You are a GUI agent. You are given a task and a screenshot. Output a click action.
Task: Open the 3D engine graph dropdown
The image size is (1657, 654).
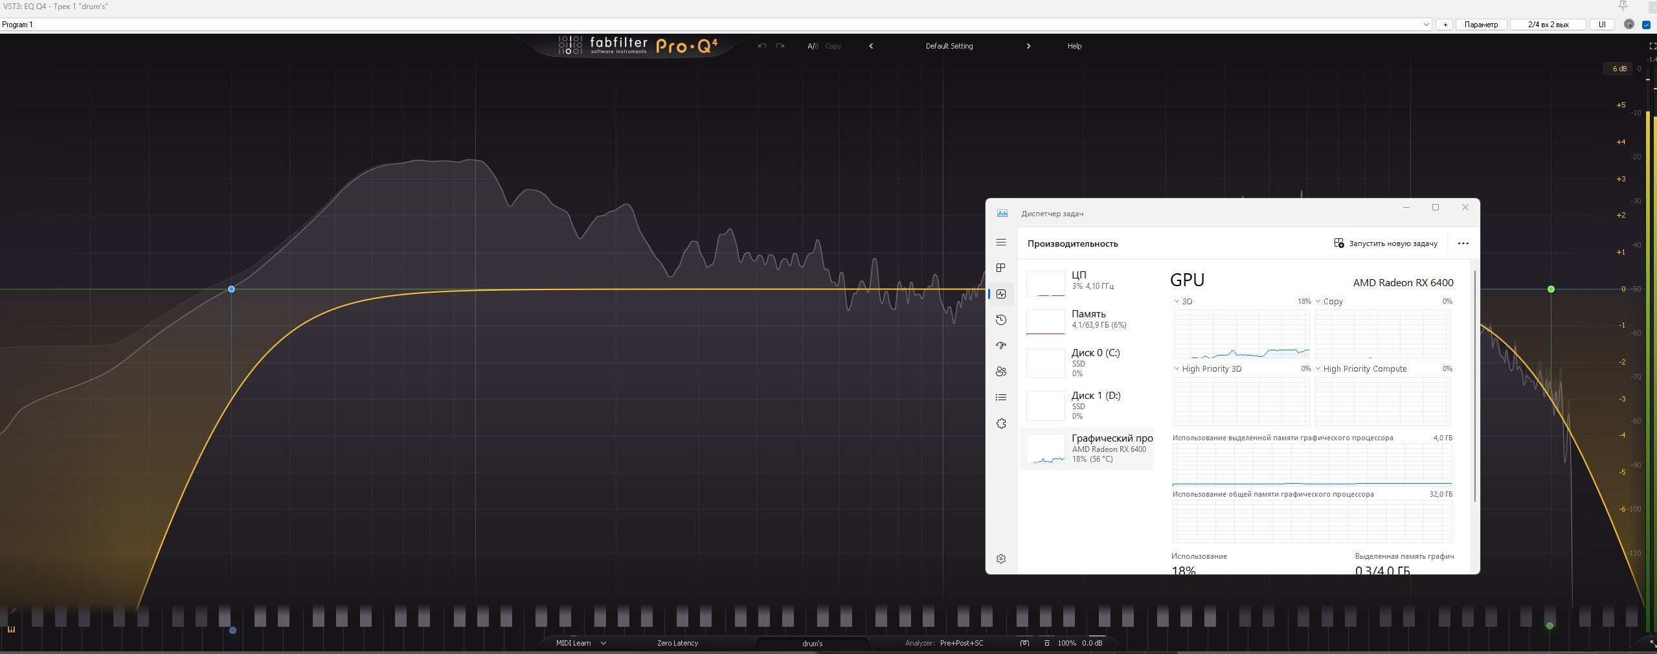[x=1177, y=301]
